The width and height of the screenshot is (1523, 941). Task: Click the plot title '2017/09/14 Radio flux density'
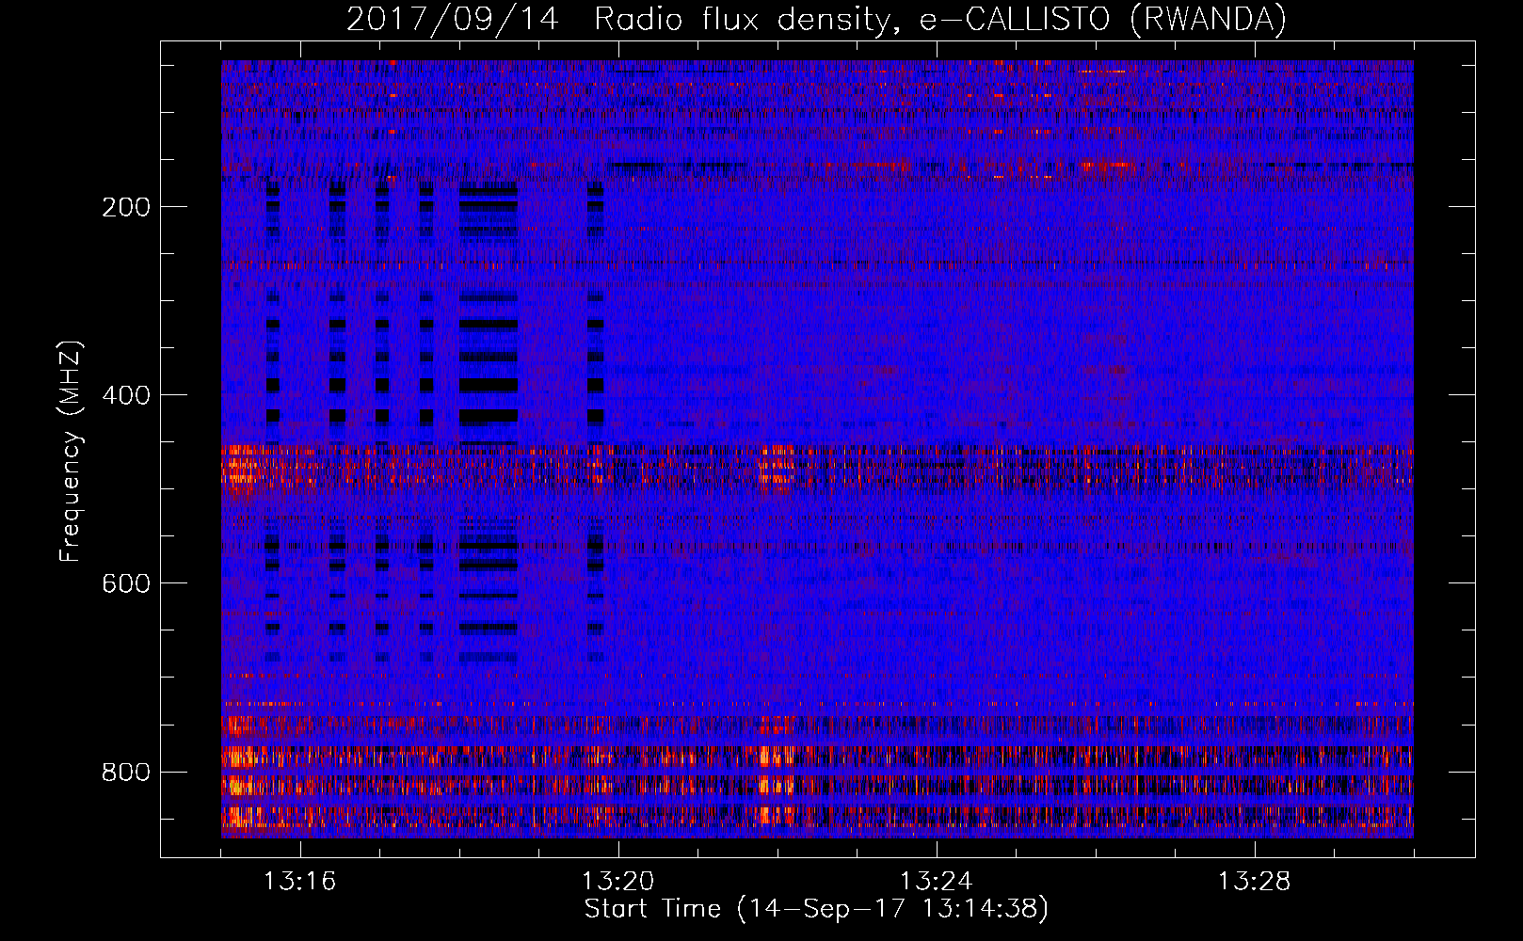[x=816, y=19]
